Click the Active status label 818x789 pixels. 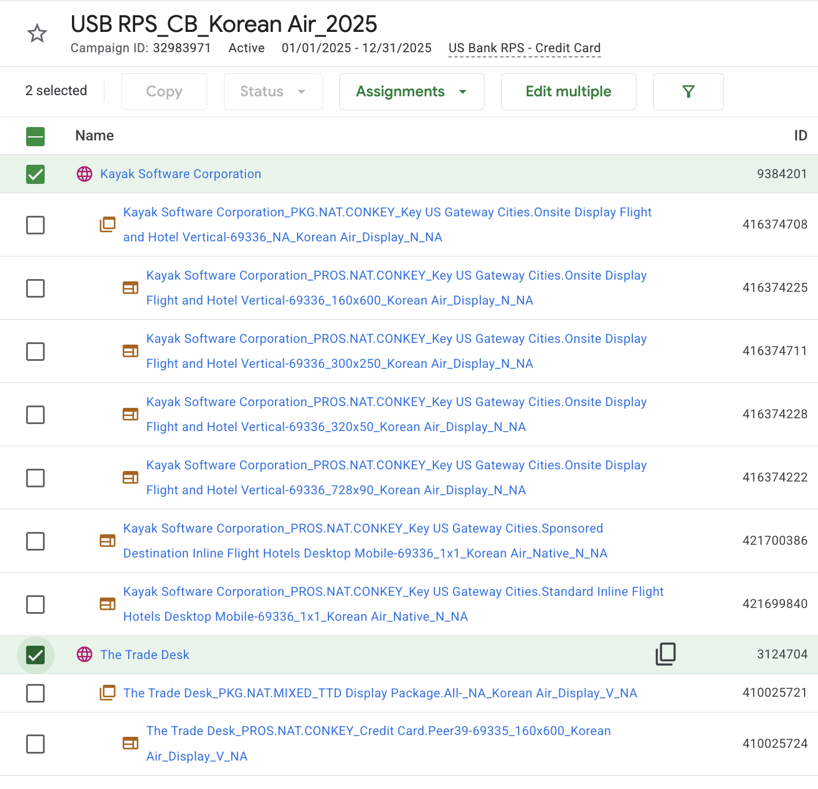247,48
